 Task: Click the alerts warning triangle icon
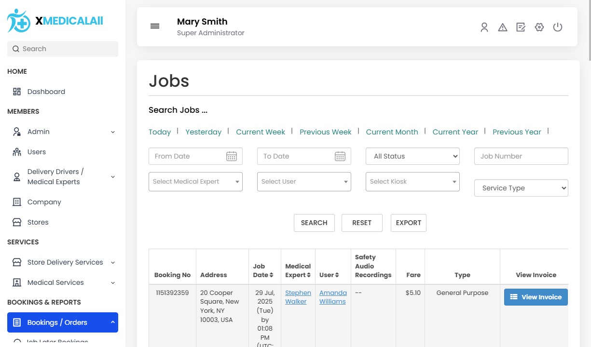point(503,27)
